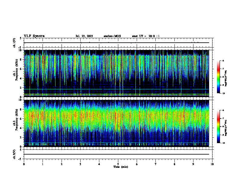Click the time axis tick label '5'

(118, 164)
